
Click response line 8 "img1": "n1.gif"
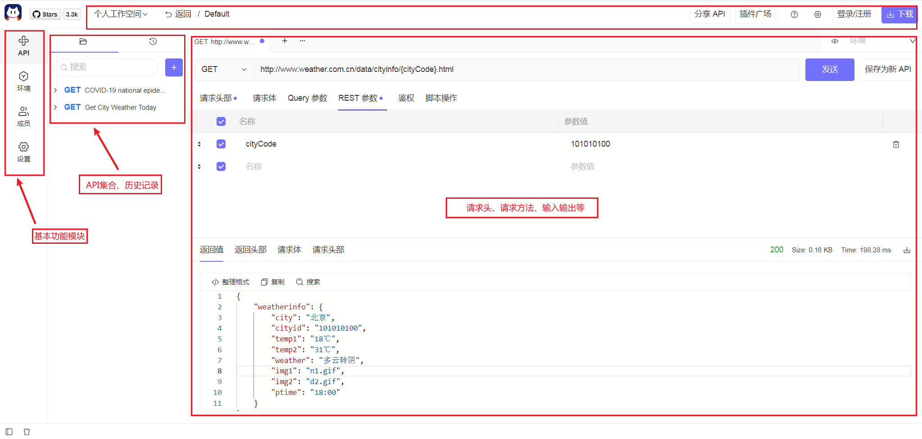click(307, 371)
